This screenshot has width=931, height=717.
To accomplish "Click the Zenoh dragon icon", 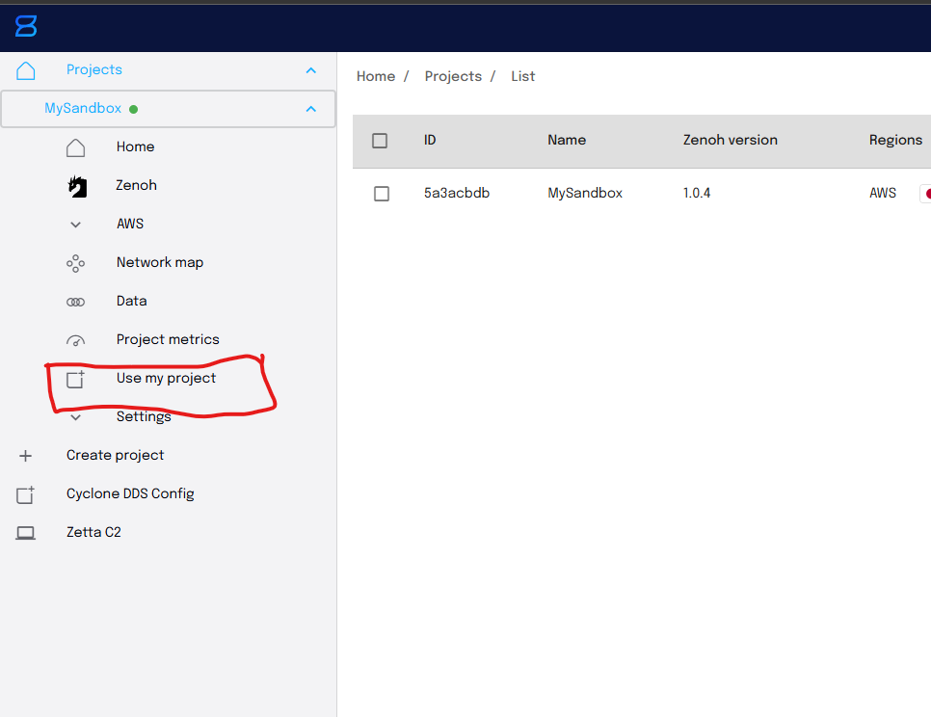I will [77, 186].
